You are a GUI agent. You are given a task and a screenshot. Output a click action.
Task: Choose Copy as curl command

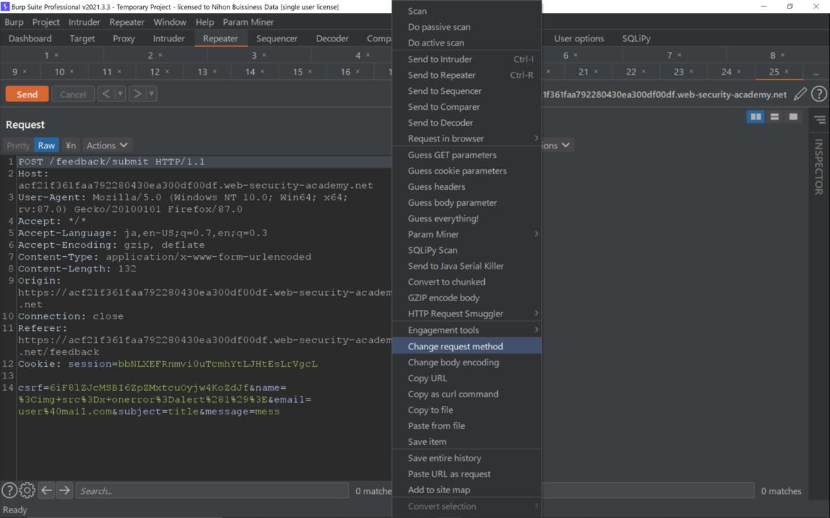466,394
